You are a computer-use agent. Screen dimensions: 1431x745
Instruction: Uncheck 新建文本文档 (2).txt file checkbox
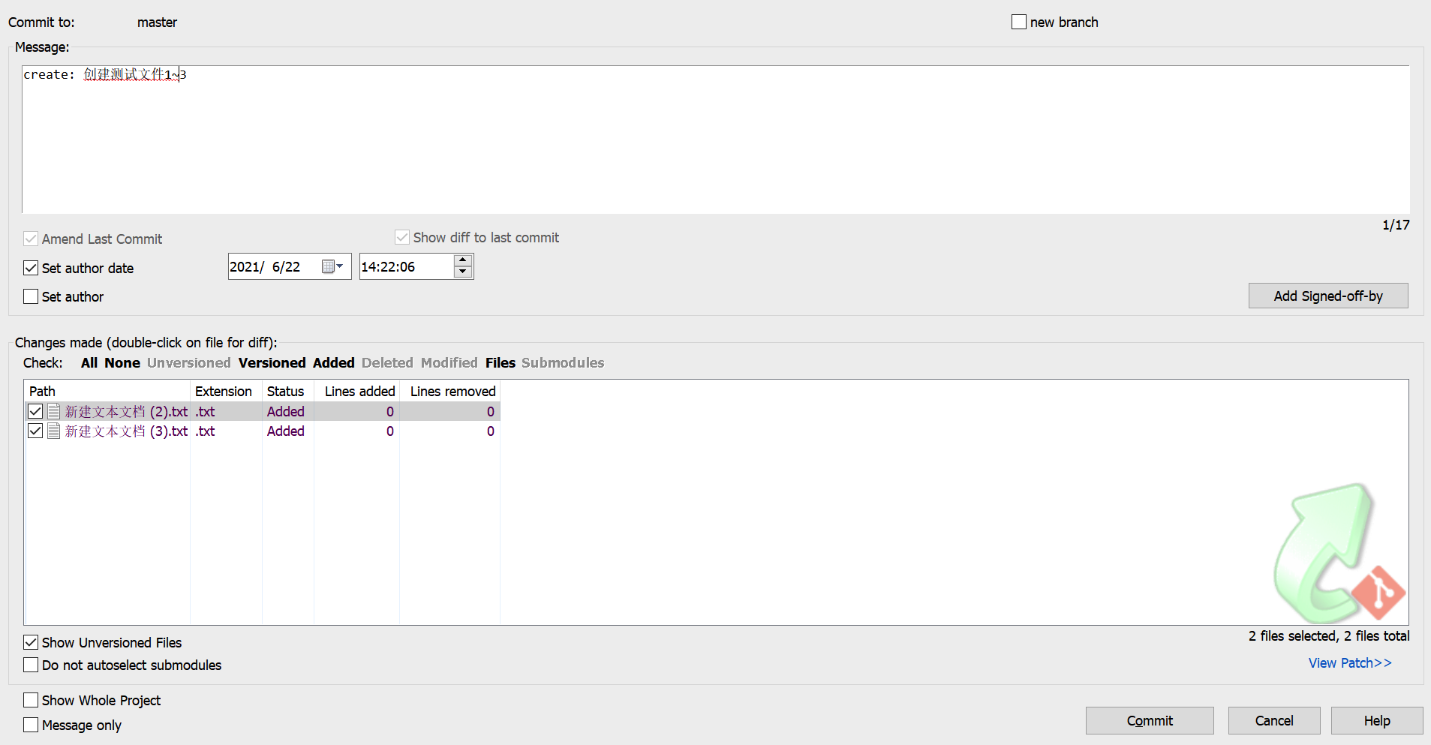[35, 411]
